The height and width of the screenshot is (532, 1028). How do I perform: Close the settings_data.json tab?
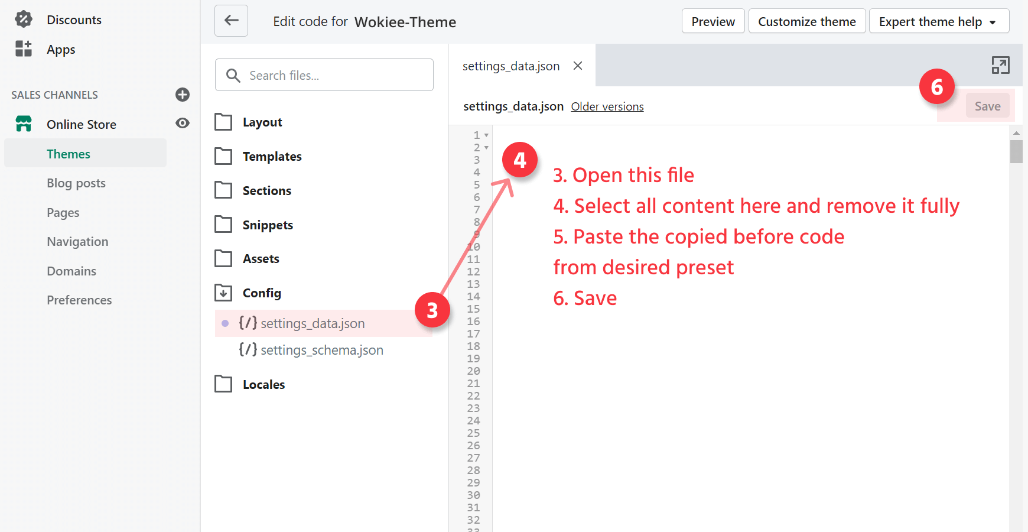point(578,66)
